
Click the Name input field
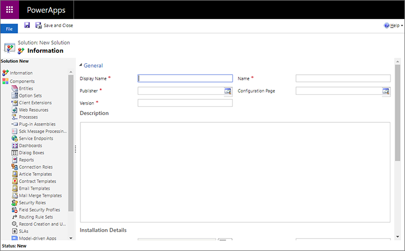pyautogui.click(x=343, y=78)
